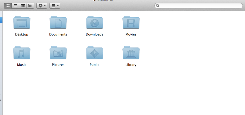Open the item arrangement dropdown
Viewport: 245px width, 115px height.
pos(55,6)
